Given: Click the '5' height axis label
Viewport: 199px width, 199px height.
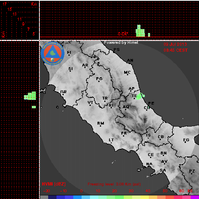Looking at the screenshot, I should [x=34, y=34].
